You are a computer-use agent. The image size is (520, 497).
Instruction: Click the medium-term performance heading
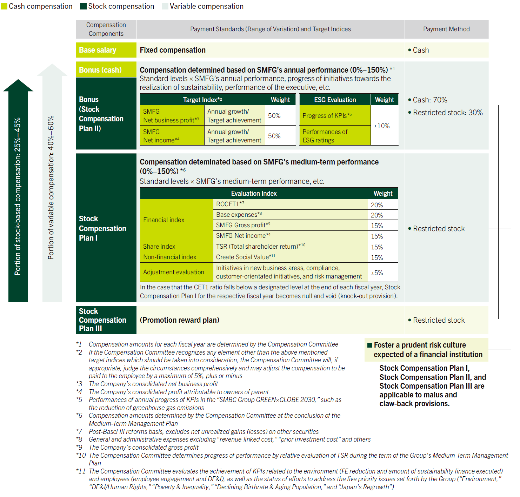pos(259,167)
